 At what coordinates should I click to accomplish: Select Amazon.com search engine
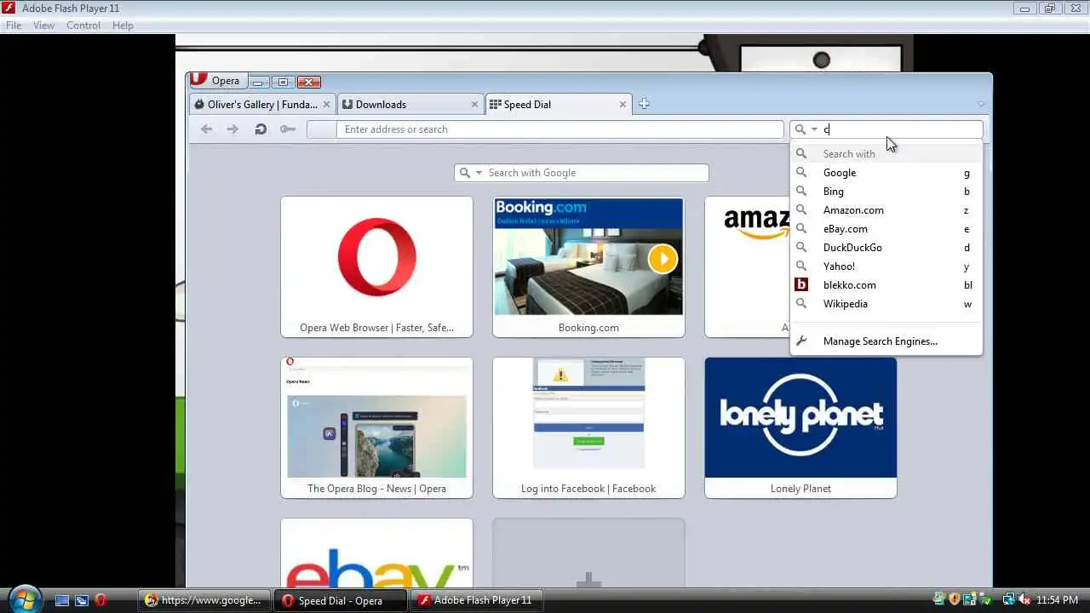click(x=886, y=210)
